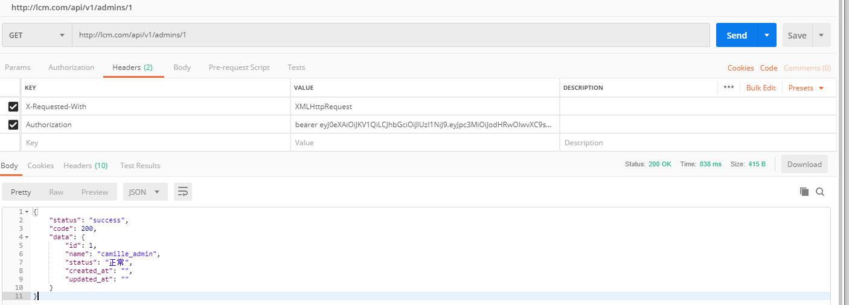Switch to the Params tab
This screenshot has height=305, width=849.
[18, 68]
